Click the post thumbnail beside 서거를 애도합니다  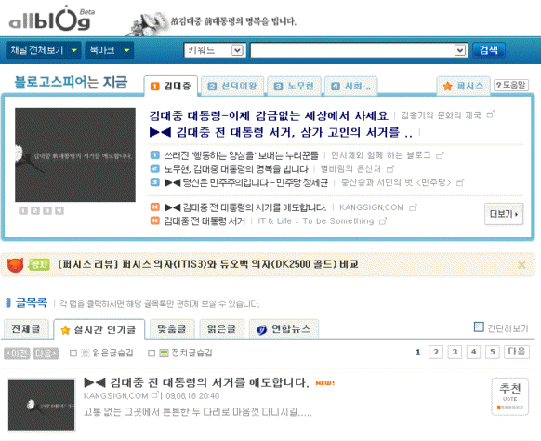click(x=42, y=405)
